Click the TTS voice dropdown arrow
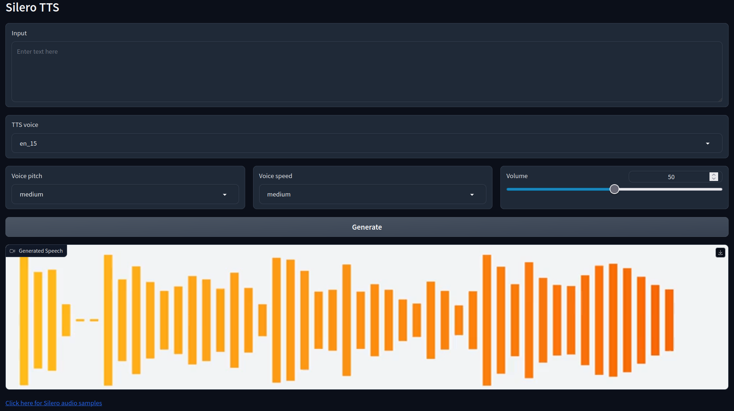 click(708, 143)
